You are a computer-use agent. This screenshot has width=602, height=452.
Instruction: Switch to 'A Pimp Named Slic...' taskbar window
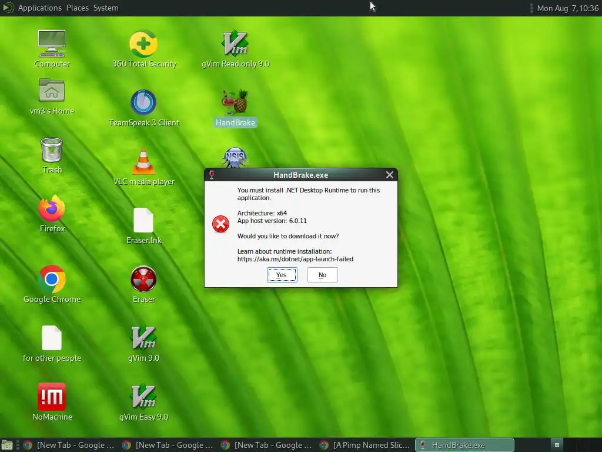click(364, 445)
